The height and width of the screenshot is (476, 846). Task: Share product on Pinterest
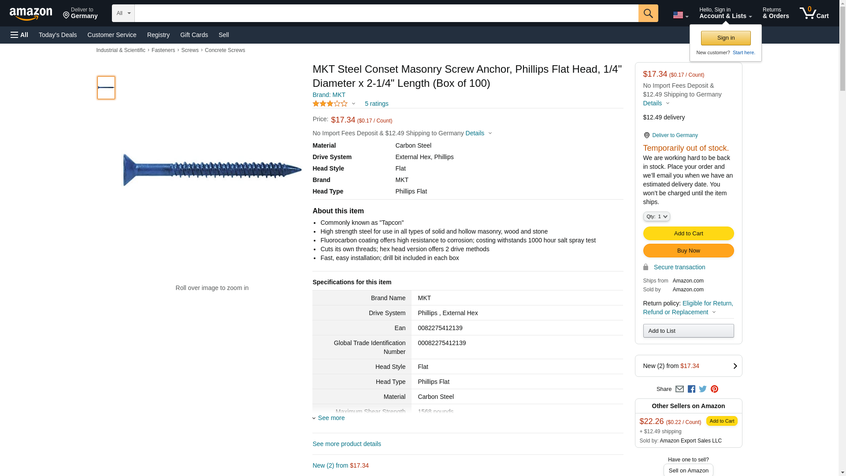pyautogui.click(x=714, y=389)
